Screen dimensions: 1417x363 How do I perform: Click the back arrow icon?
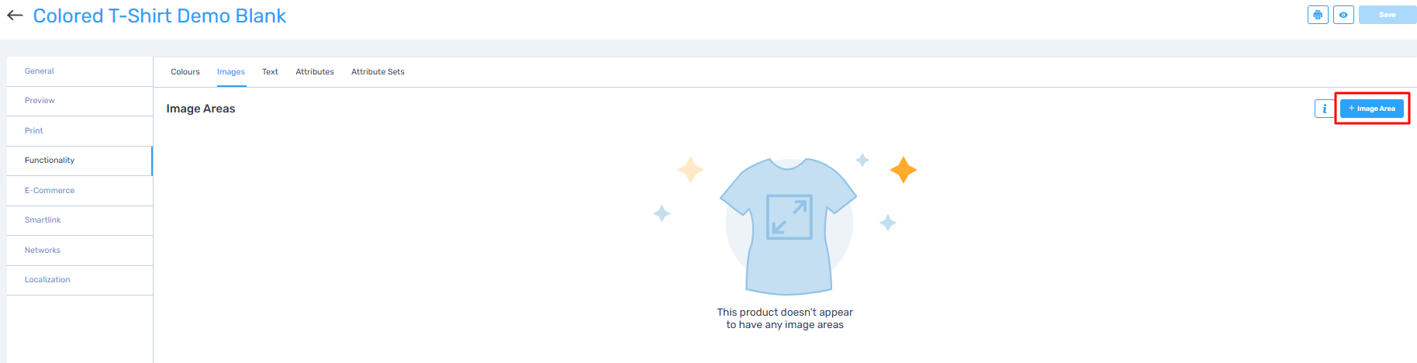(15, 16)
